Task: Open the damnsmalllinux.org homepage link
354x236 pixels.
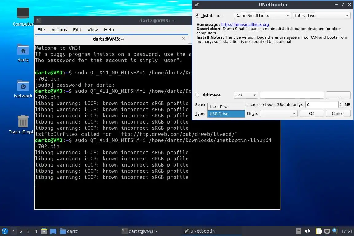Action: click(245, 24)
